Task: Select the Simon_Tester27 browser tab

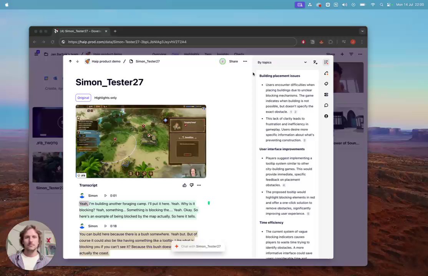Action: tap(81, 31)
